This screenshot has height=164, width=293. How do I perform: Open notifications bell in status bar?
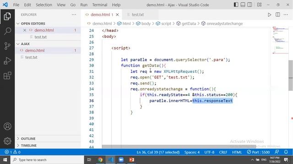286,152
